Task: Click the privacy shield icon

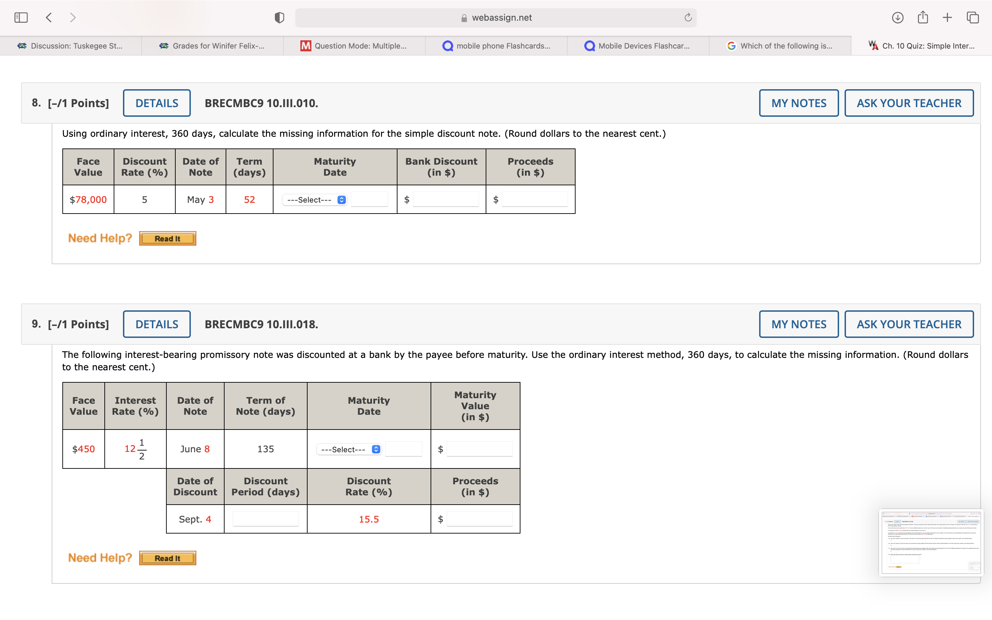Action: coord(279,18)
